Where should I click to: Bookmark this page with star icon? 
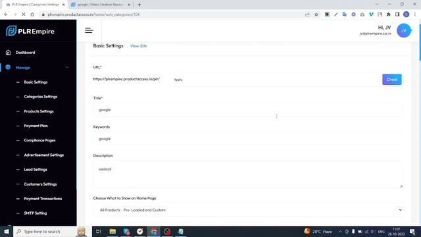316,14
